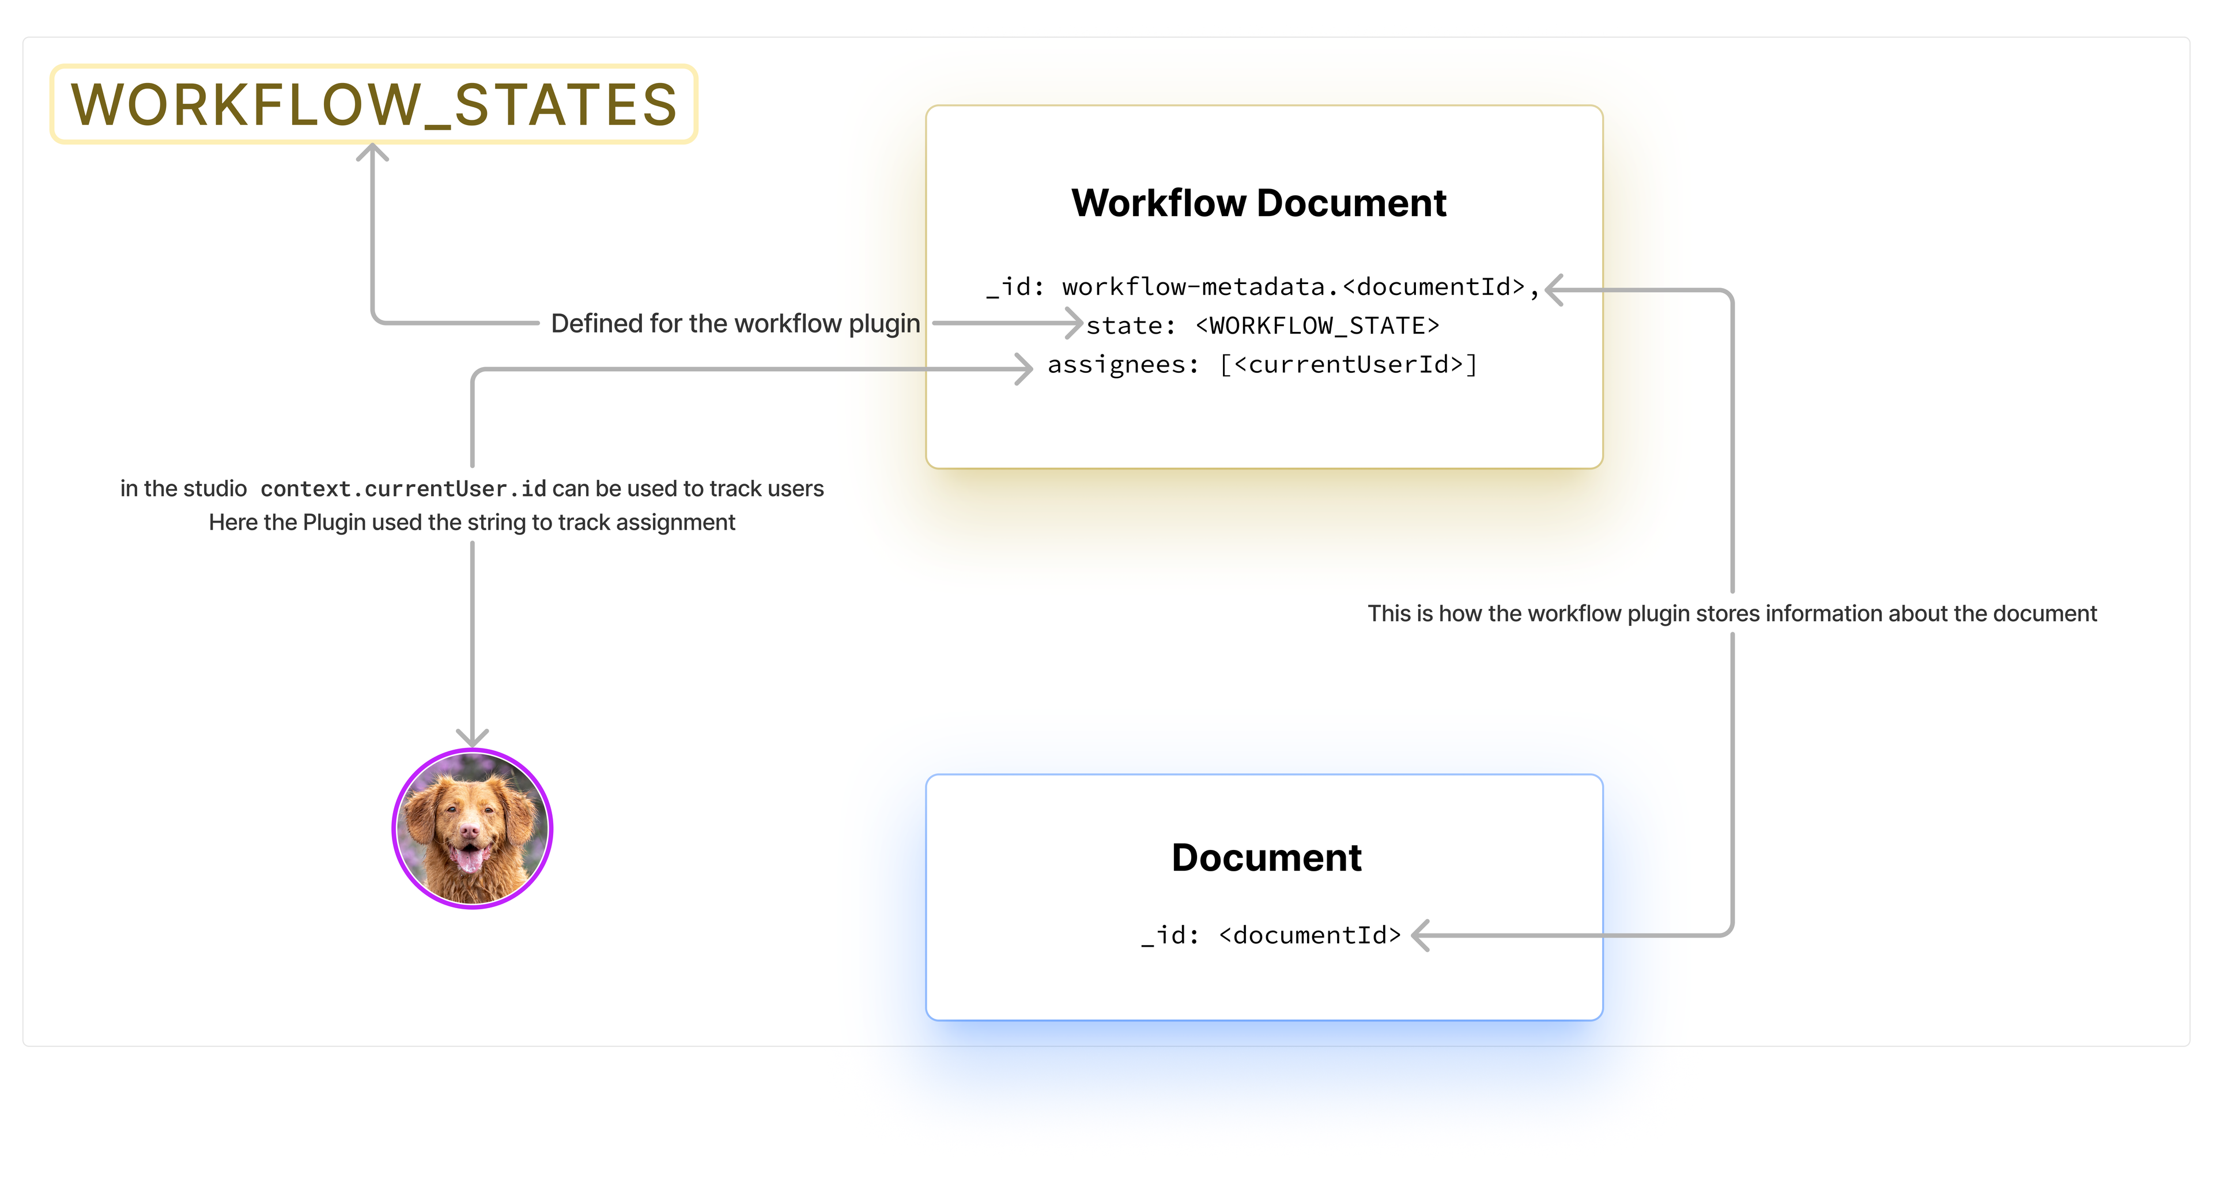Click the dog avatar image

(x=471, y=829)
